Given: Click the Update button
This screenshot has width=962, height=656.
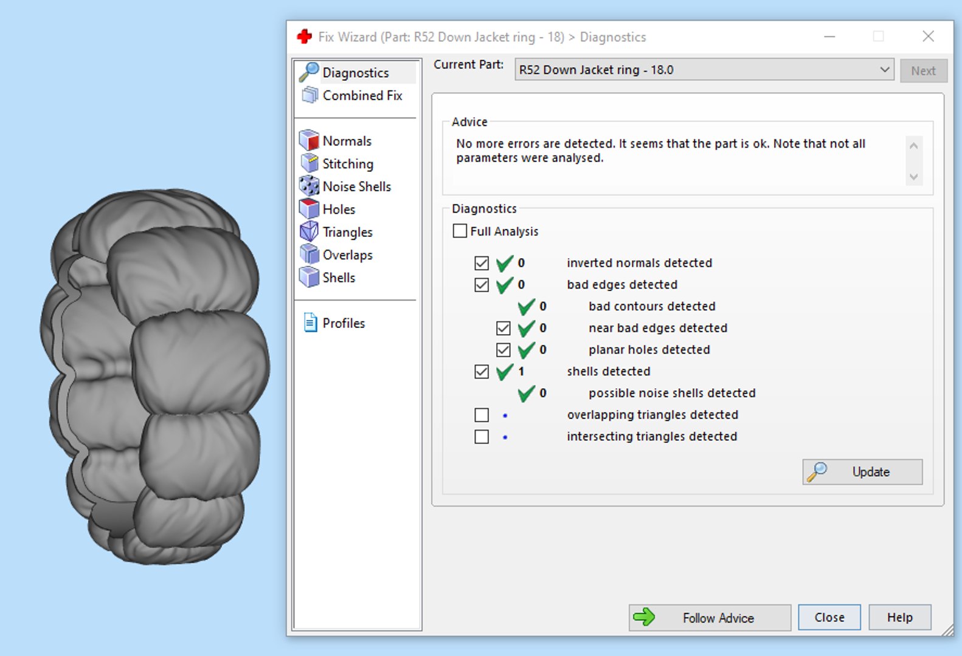Looking at the screenshot, I should click(862, 472).
